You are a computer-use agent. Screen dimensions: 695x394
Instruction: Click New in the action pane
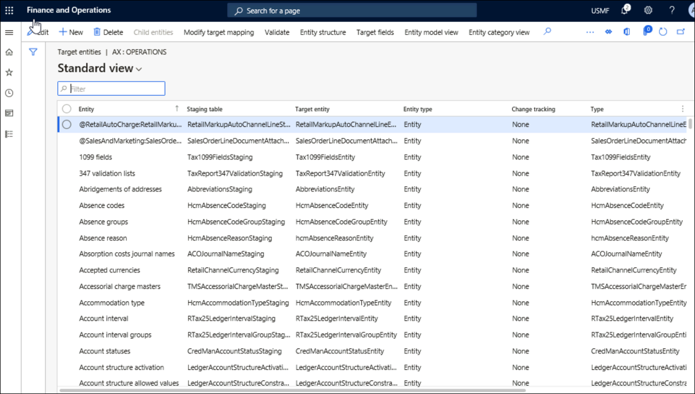point(71,32)
